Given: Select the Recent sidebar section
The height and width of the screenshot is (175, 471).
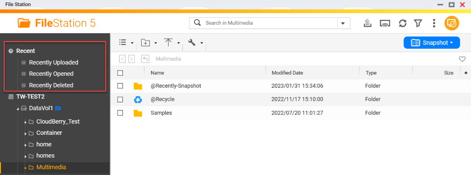Looking at the screenshot, I should click(26, 51).
